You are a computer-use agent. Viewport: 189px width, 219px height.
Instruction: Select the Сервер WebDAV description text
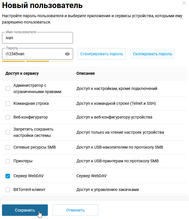[91, 176]
